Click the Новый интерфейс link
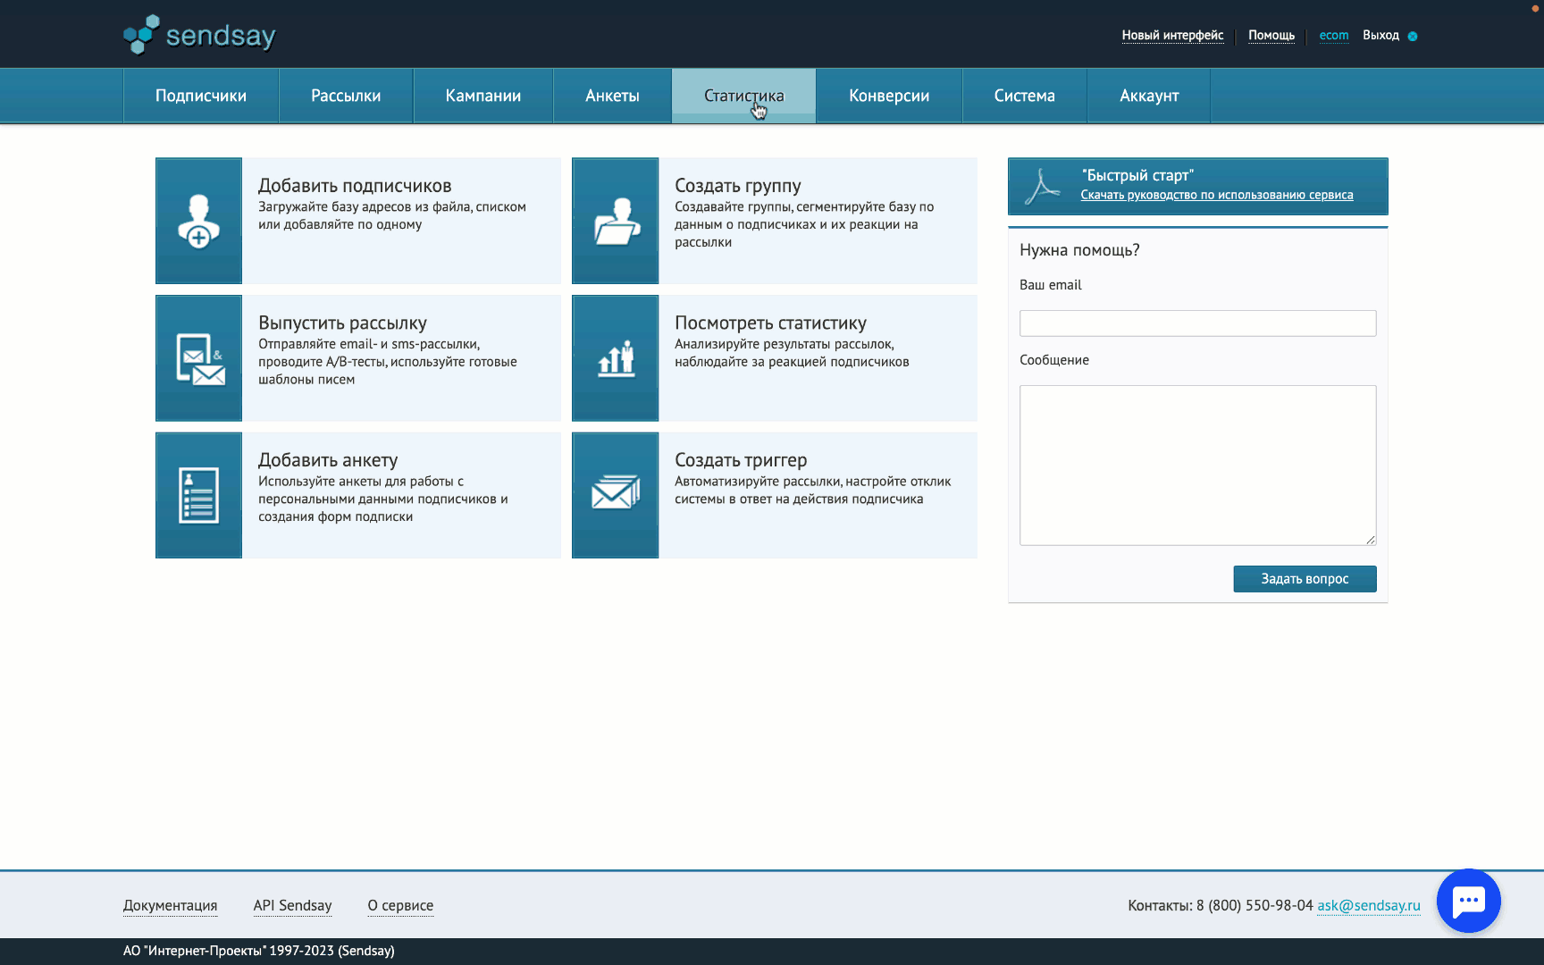The width and height of the screenshot is (1544, 965). coord(1172,36)
